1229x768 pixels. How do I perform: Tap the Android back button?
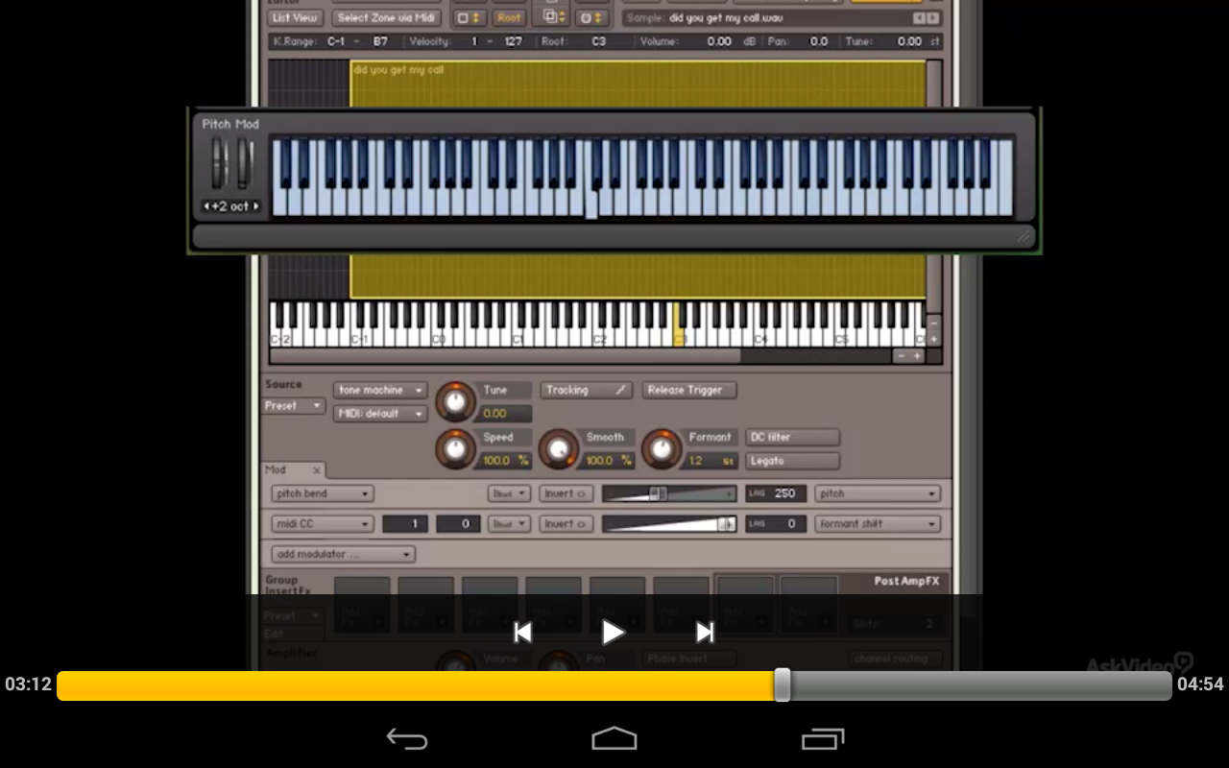tap(407, 738)
